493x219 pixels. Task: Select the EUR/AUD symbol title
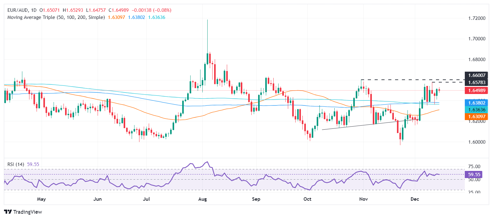18,10
